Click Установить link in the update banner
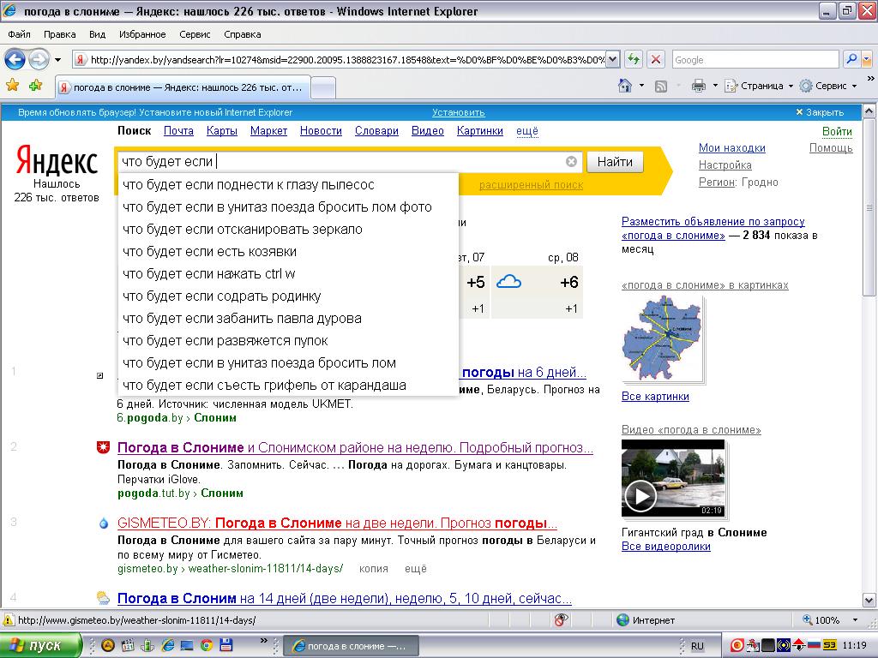Image resolution: width=878 pixels, height=658 pixels. pos(458,112)
